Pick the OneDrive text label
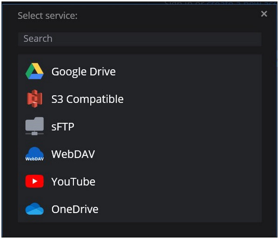This screenshot has width=279, height=239. point(75,209)
